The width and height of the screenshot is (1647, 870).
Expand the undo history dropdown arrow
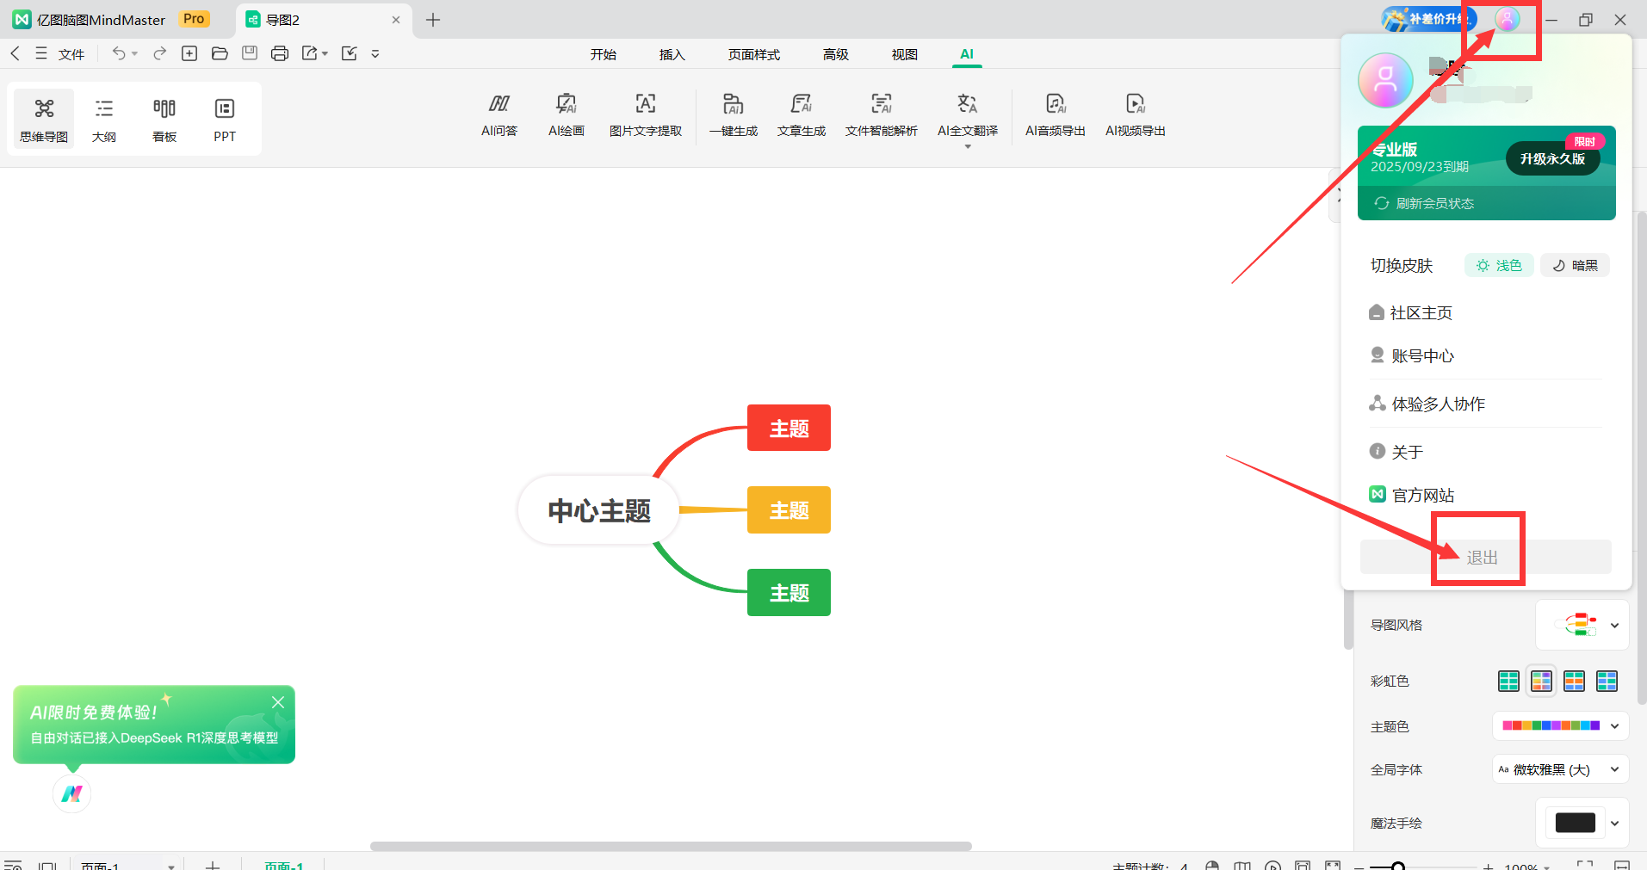coord(134,53)
